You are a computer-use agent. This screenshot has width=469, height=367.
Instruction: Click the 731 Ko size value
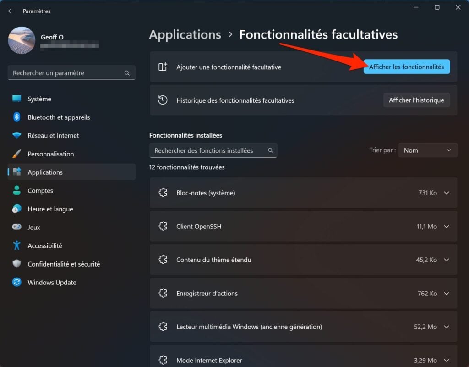point(428,193)
